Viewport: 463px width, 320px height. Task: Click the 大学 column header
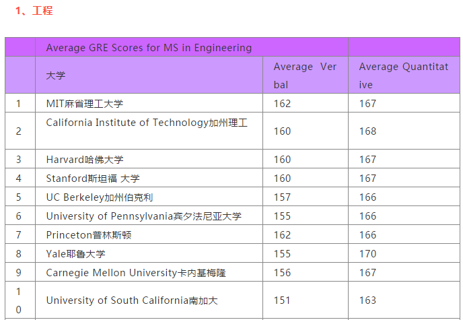(x=56, y=75)
